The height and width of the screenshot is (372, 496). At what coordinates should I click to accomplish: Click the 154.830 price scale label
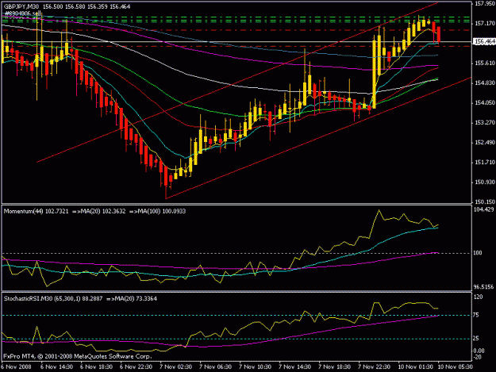point(485,82)
